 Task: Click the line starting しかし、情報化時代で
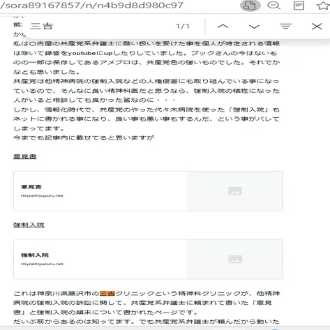tap(147, 110)
